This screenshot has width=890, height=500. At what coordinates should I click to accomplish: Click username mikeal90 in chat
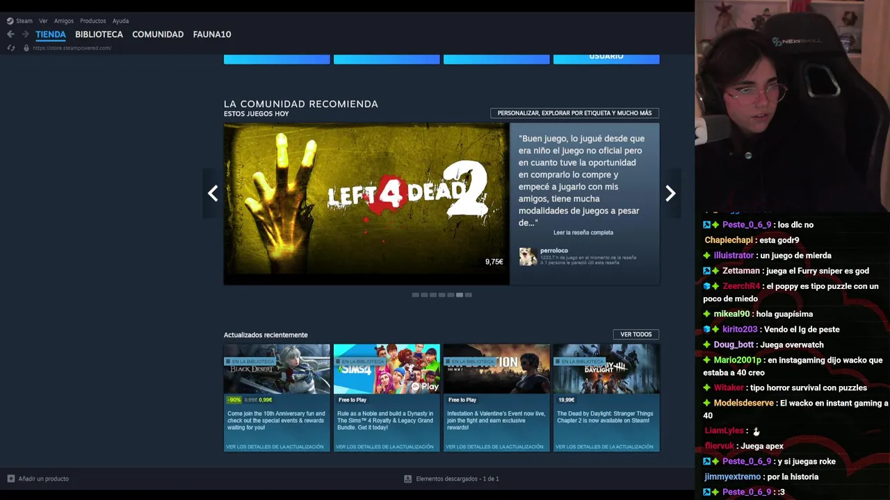(x=731, y=314)
